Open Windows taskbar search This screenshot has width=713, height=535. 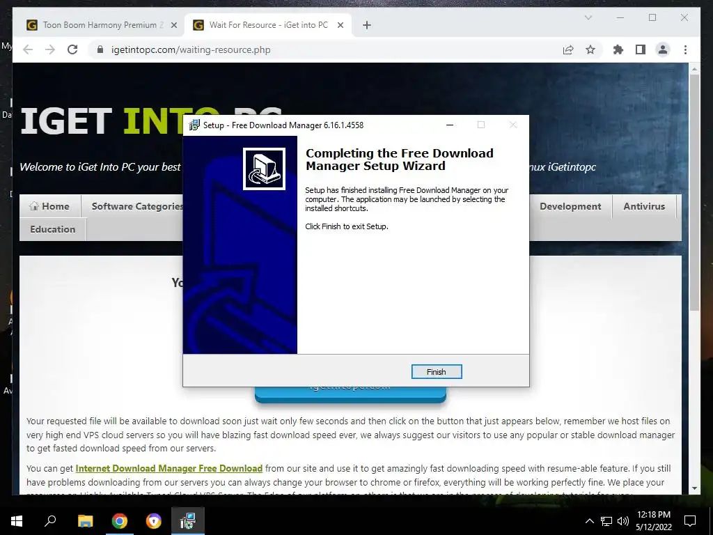[x=50, y=521]
